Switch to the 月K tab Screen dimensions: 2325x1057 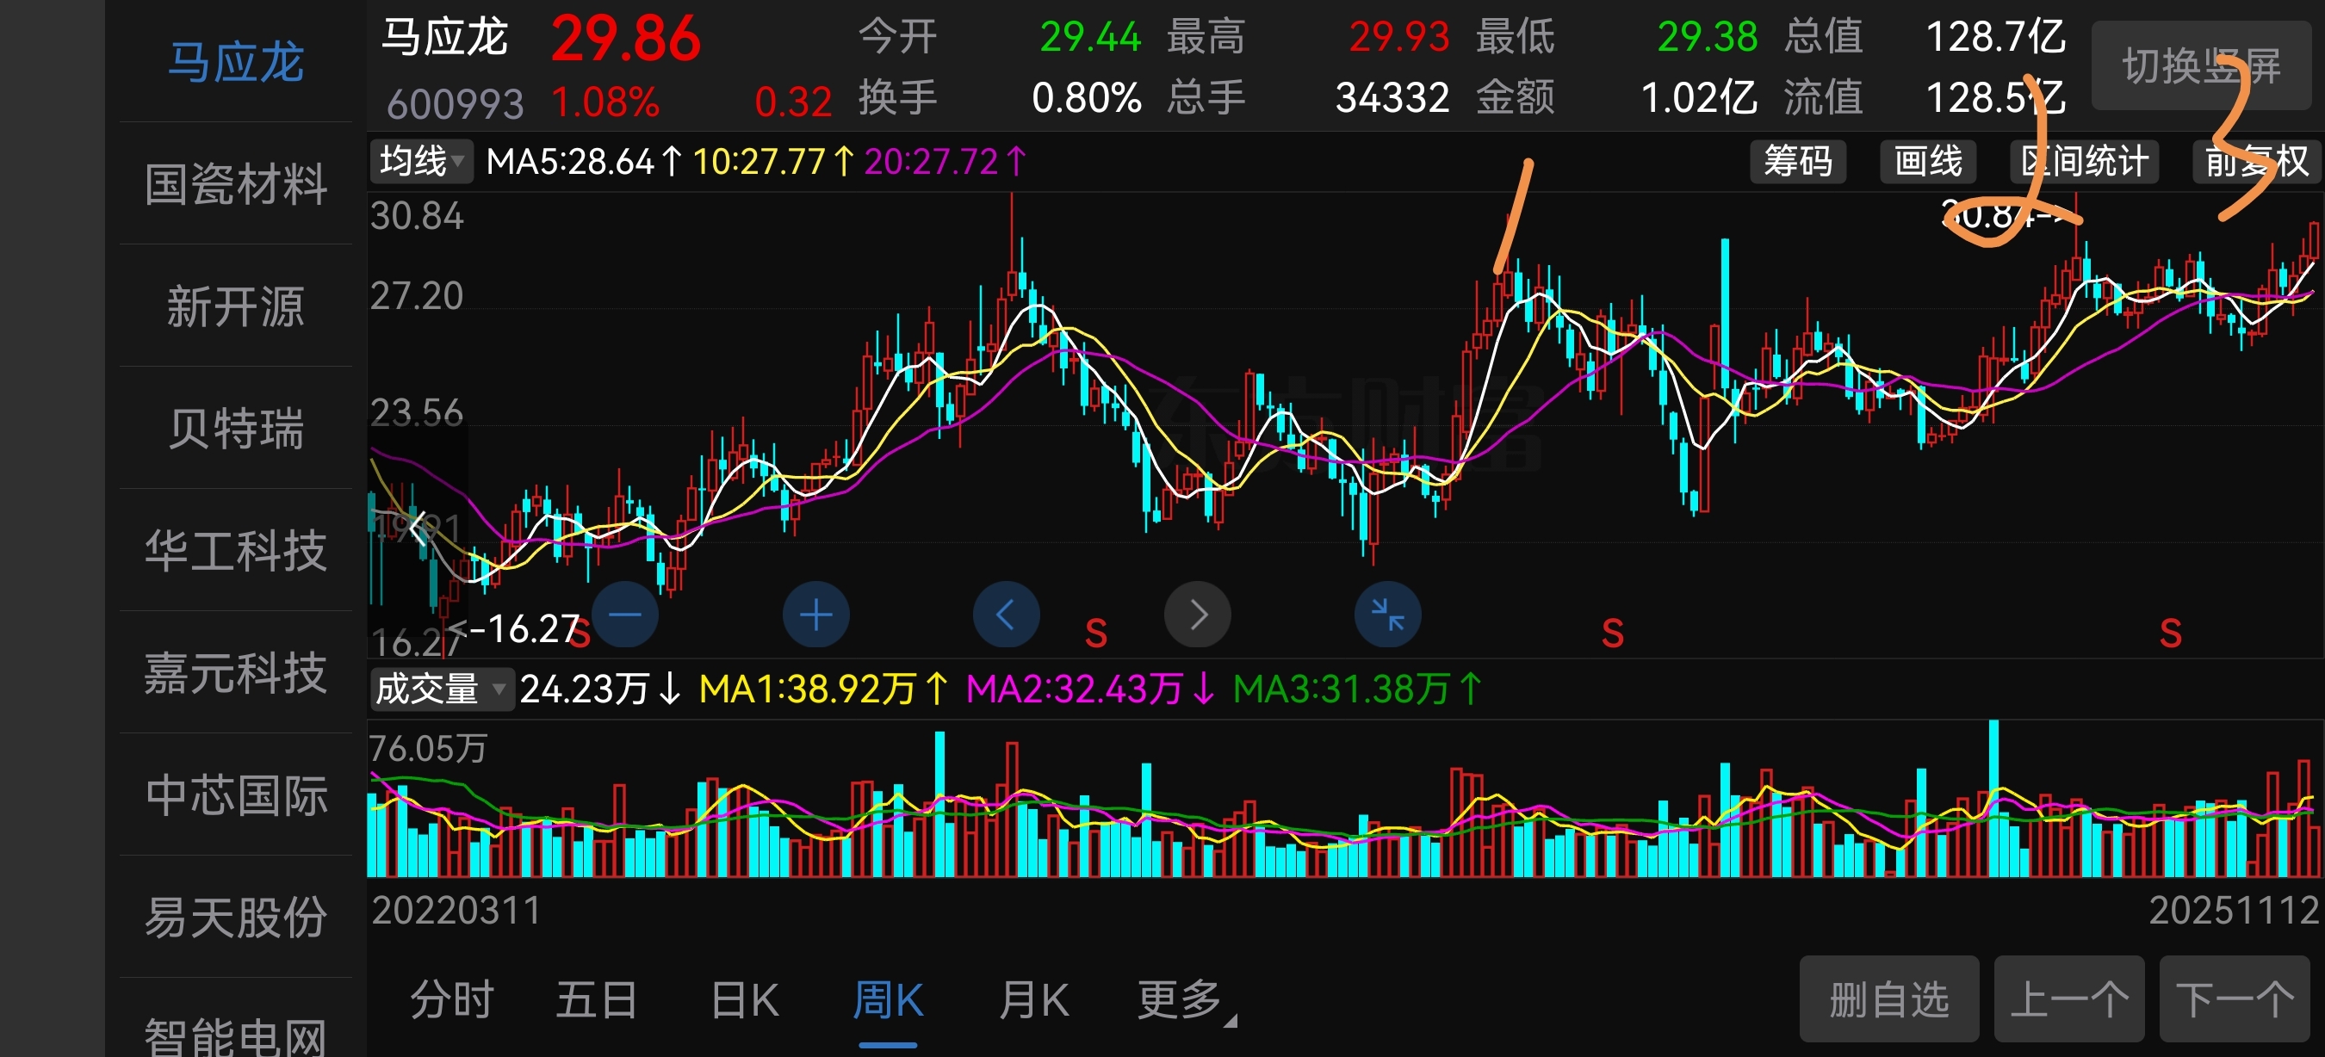click(1033, 1000)
